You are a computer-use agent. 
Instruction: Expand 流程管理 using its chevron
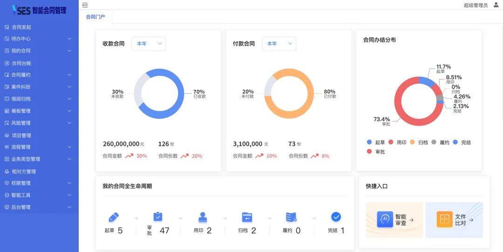coord(69,147)
